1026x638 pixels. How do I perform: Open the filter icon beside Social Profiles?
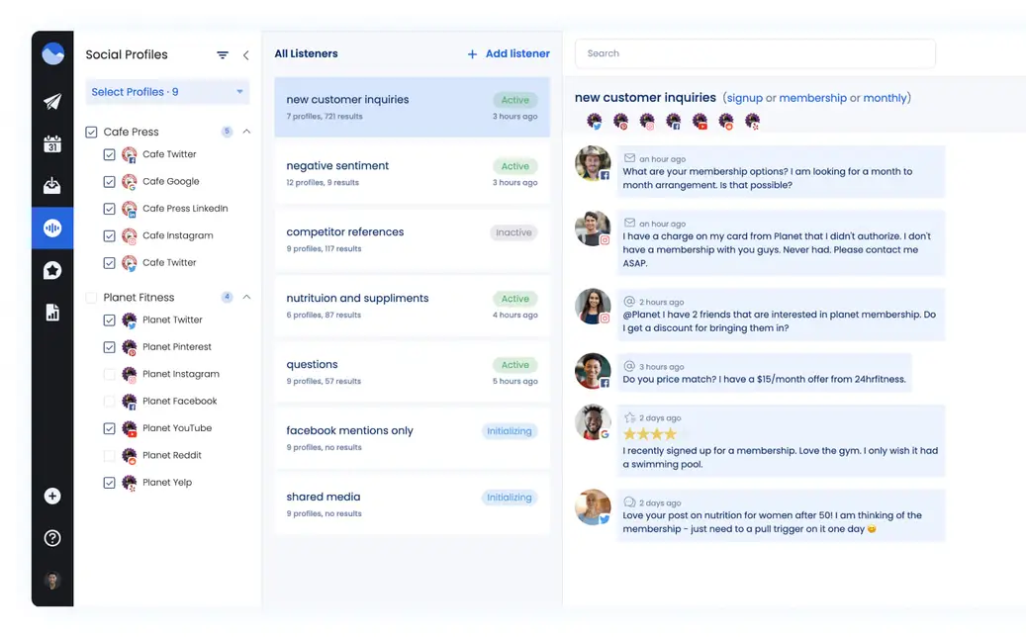pos(223,54)
